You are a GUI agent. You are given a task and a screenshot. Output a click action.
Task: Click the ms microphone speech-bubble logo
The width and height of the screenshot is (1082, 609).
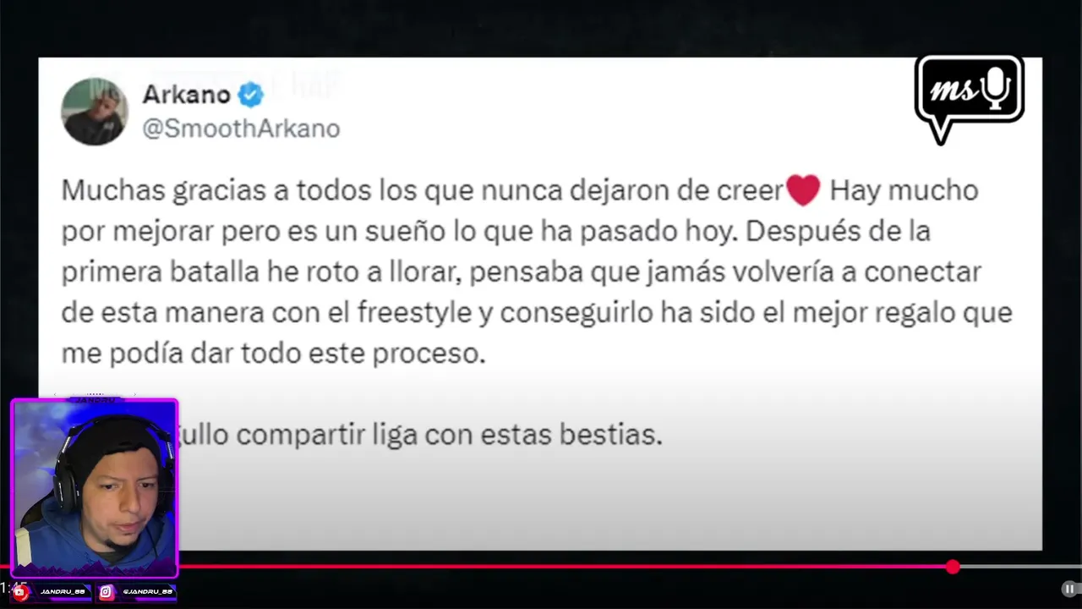[x=970, y=99]
